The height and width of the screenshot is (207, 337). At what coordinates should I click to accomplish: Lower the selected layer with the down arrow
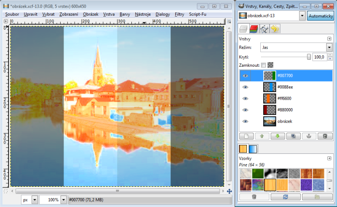point(278,136)
